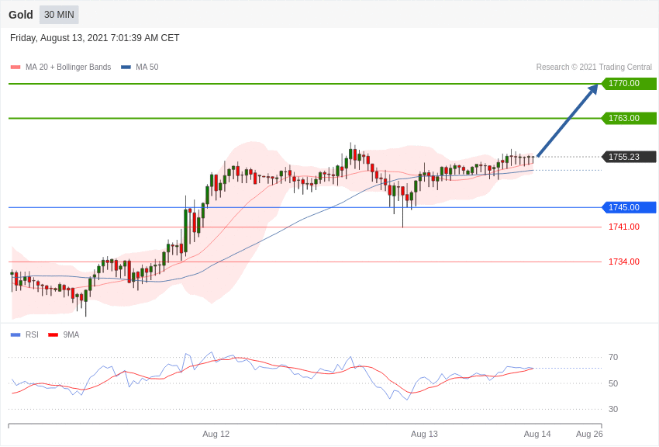The height and width of the screenshot is (447, 659).
Task: Click the RSI 50 level label
Action: pos(613,383)
